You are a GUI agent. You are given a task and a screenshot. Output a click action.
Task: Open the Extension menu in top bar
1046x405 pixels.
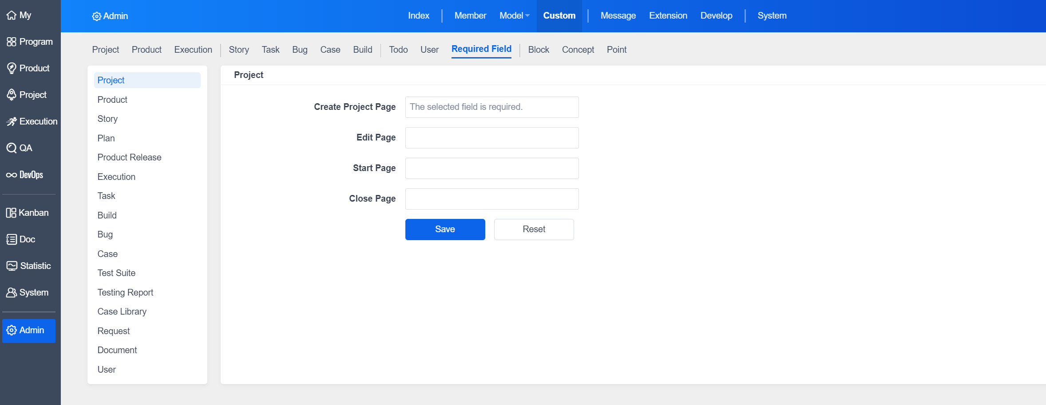coord(668,16)
